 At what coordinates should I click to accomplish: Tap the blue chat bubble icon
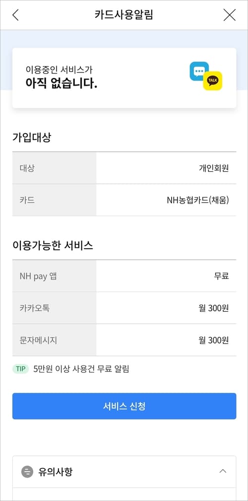tap(199, 71)
